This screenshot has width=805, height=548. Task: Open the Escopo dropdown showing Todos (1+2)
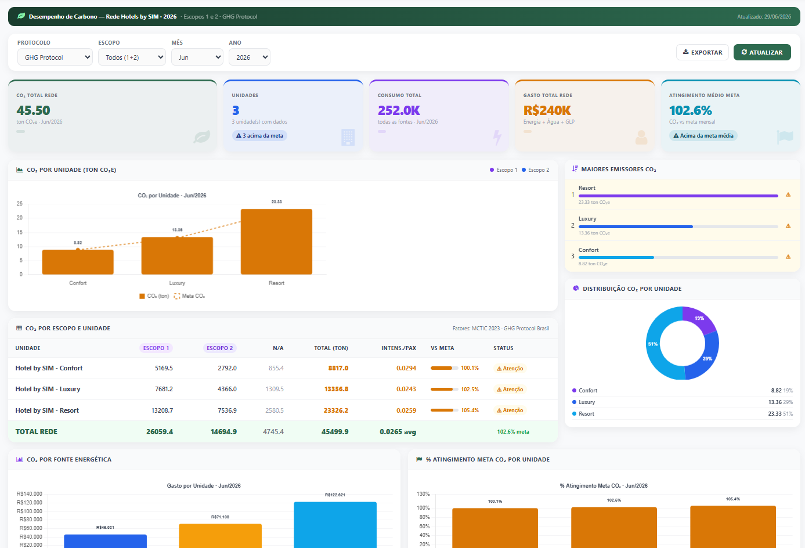point(132,57)
